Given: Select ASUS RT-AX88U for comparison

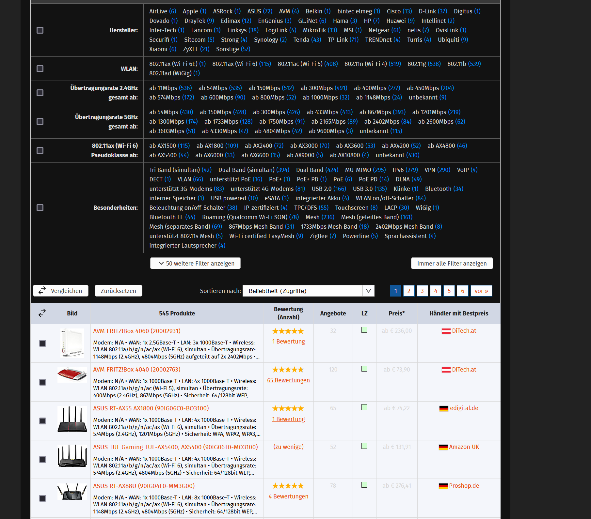Looking at the screenshot, I should (x=42, y=498).
